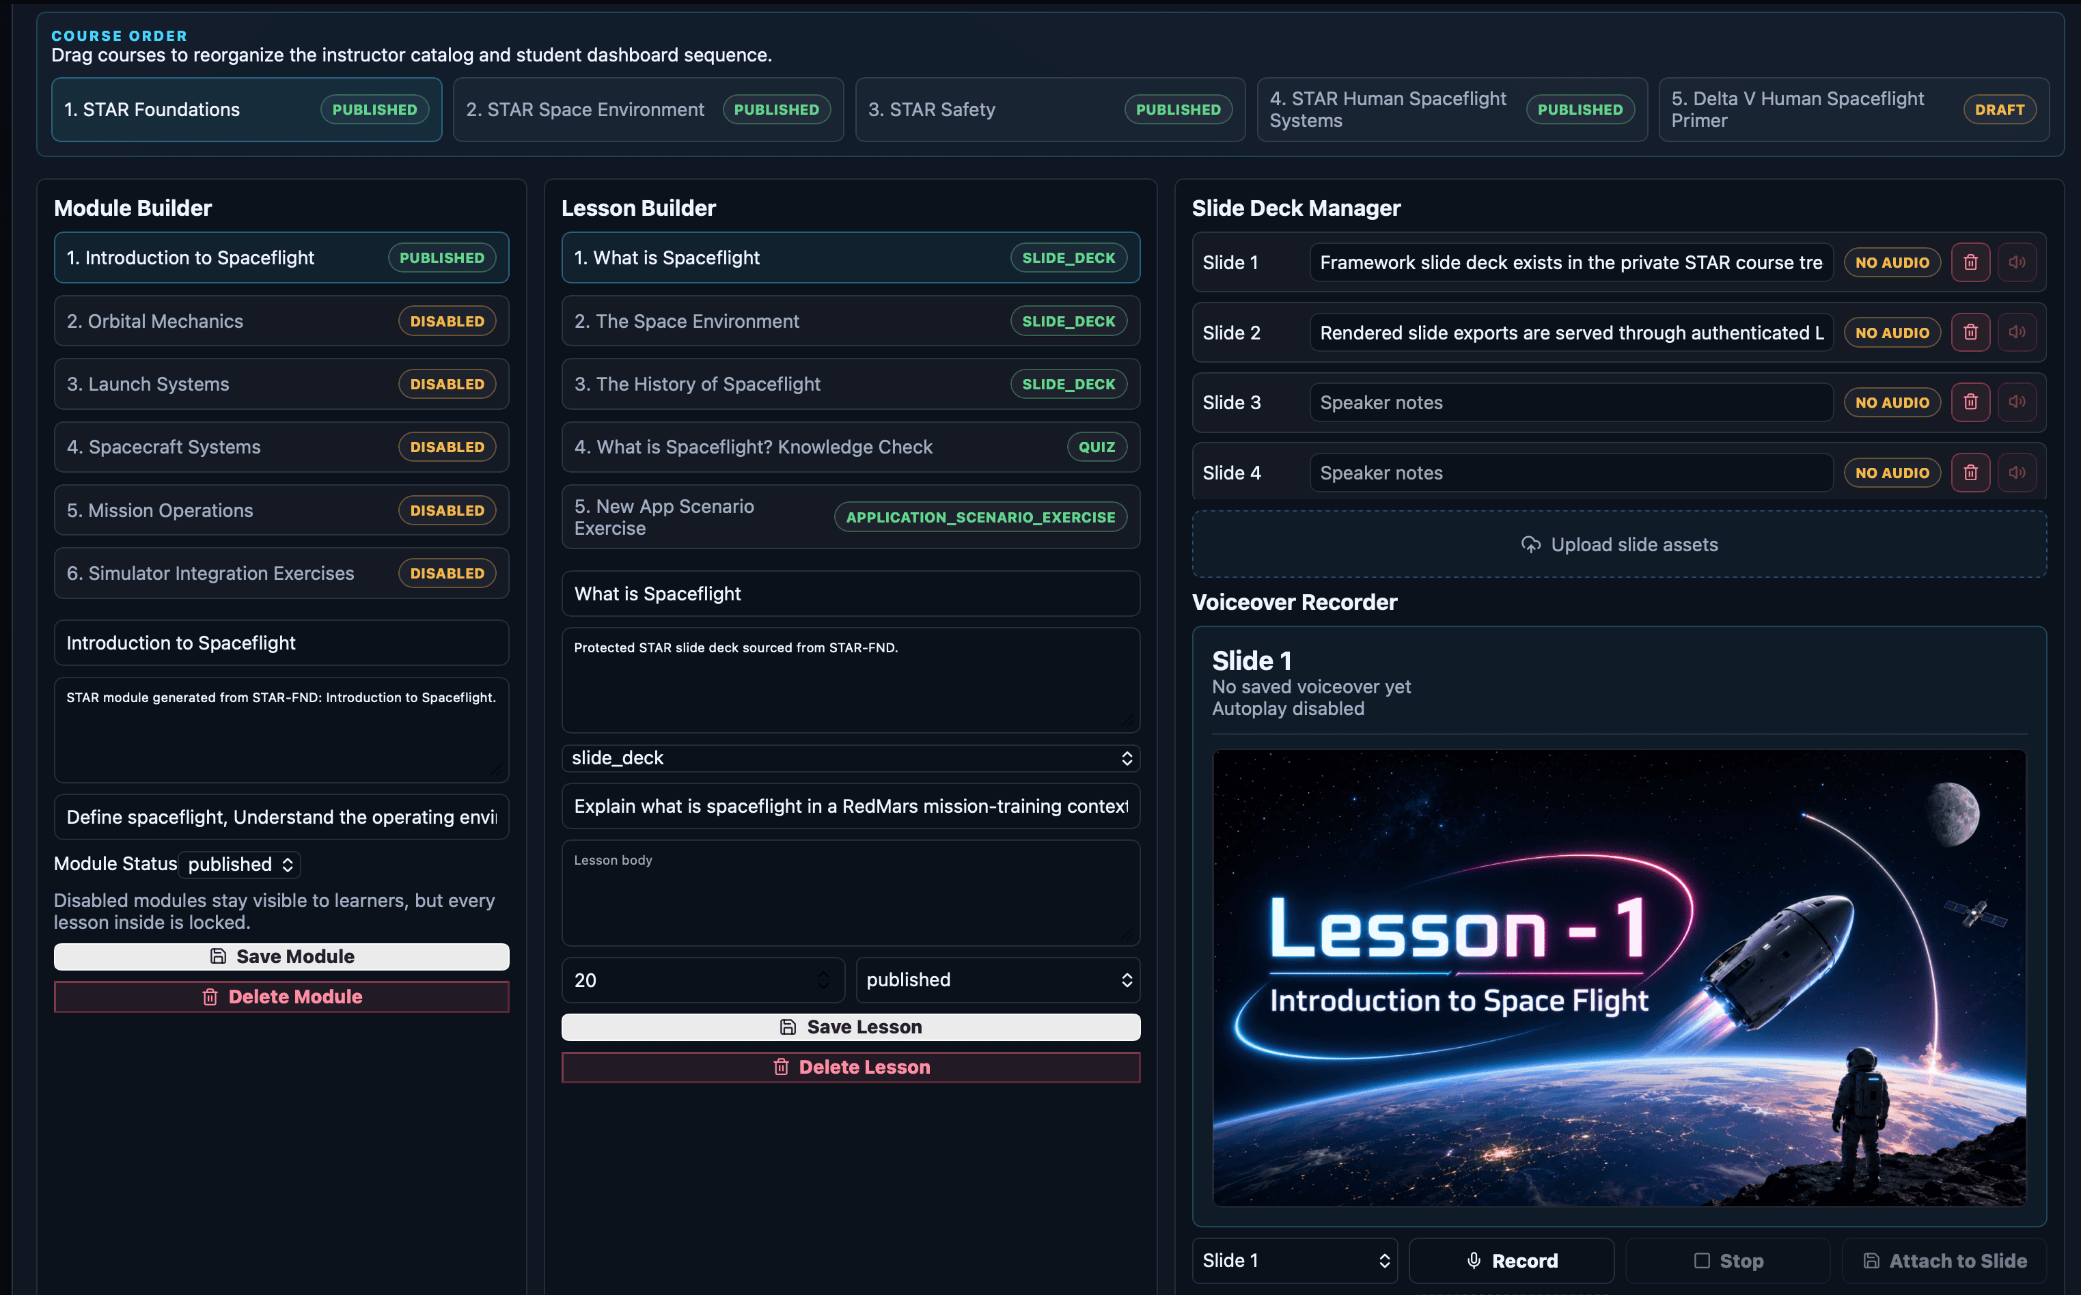Click the APPLICATION_SCENARIO_EXERCISE badge
The width and height of the screenshot is (2081, 1295).
[980, 516]
